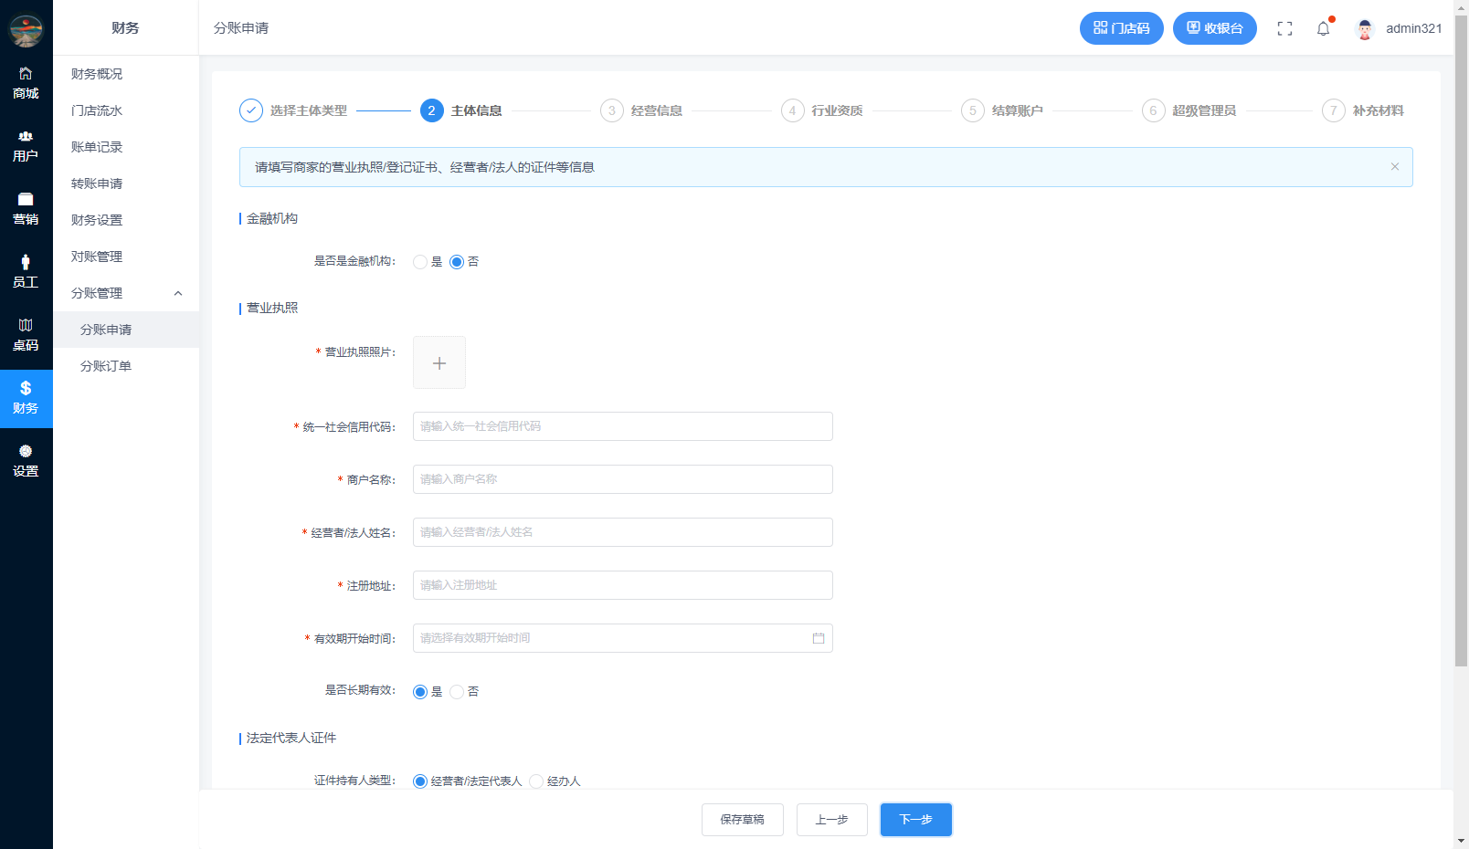Viewport: 1469px width, 849px height.
Task: Open 财务概况 in the finance menu
Action: coord(97,74)
